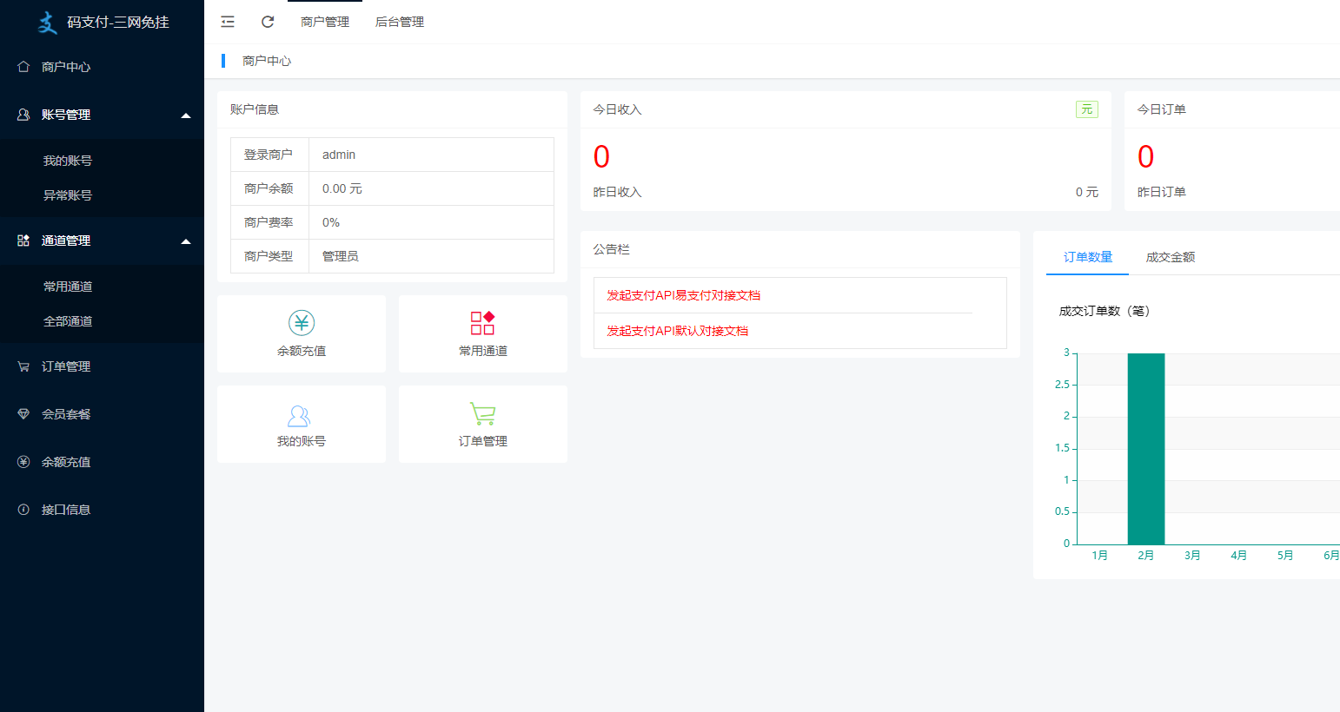1340x712 pixels.
Task: Click the sidebar collapse icon in header
Action: click(228, 22)
